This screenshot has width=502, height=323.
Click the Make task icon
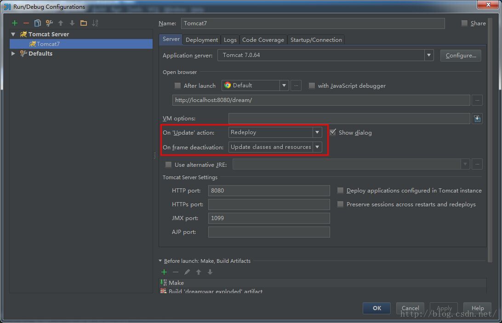pyautogui.click(x=163, y=283)
